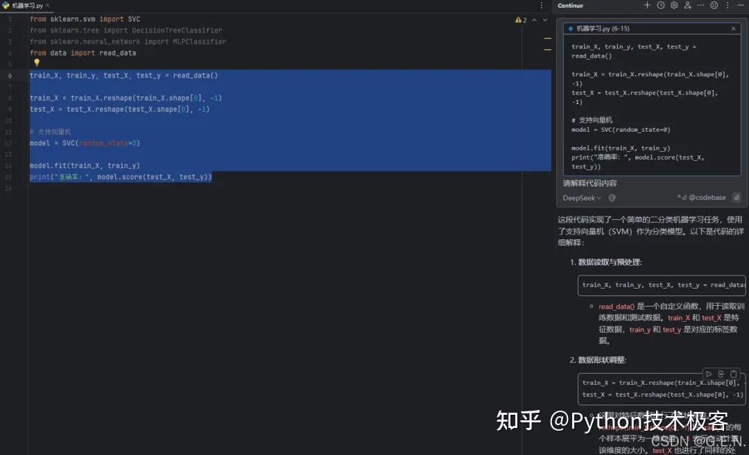749x455 pixels.
Task: Click the account icon in Continue header
Action: 687,6
